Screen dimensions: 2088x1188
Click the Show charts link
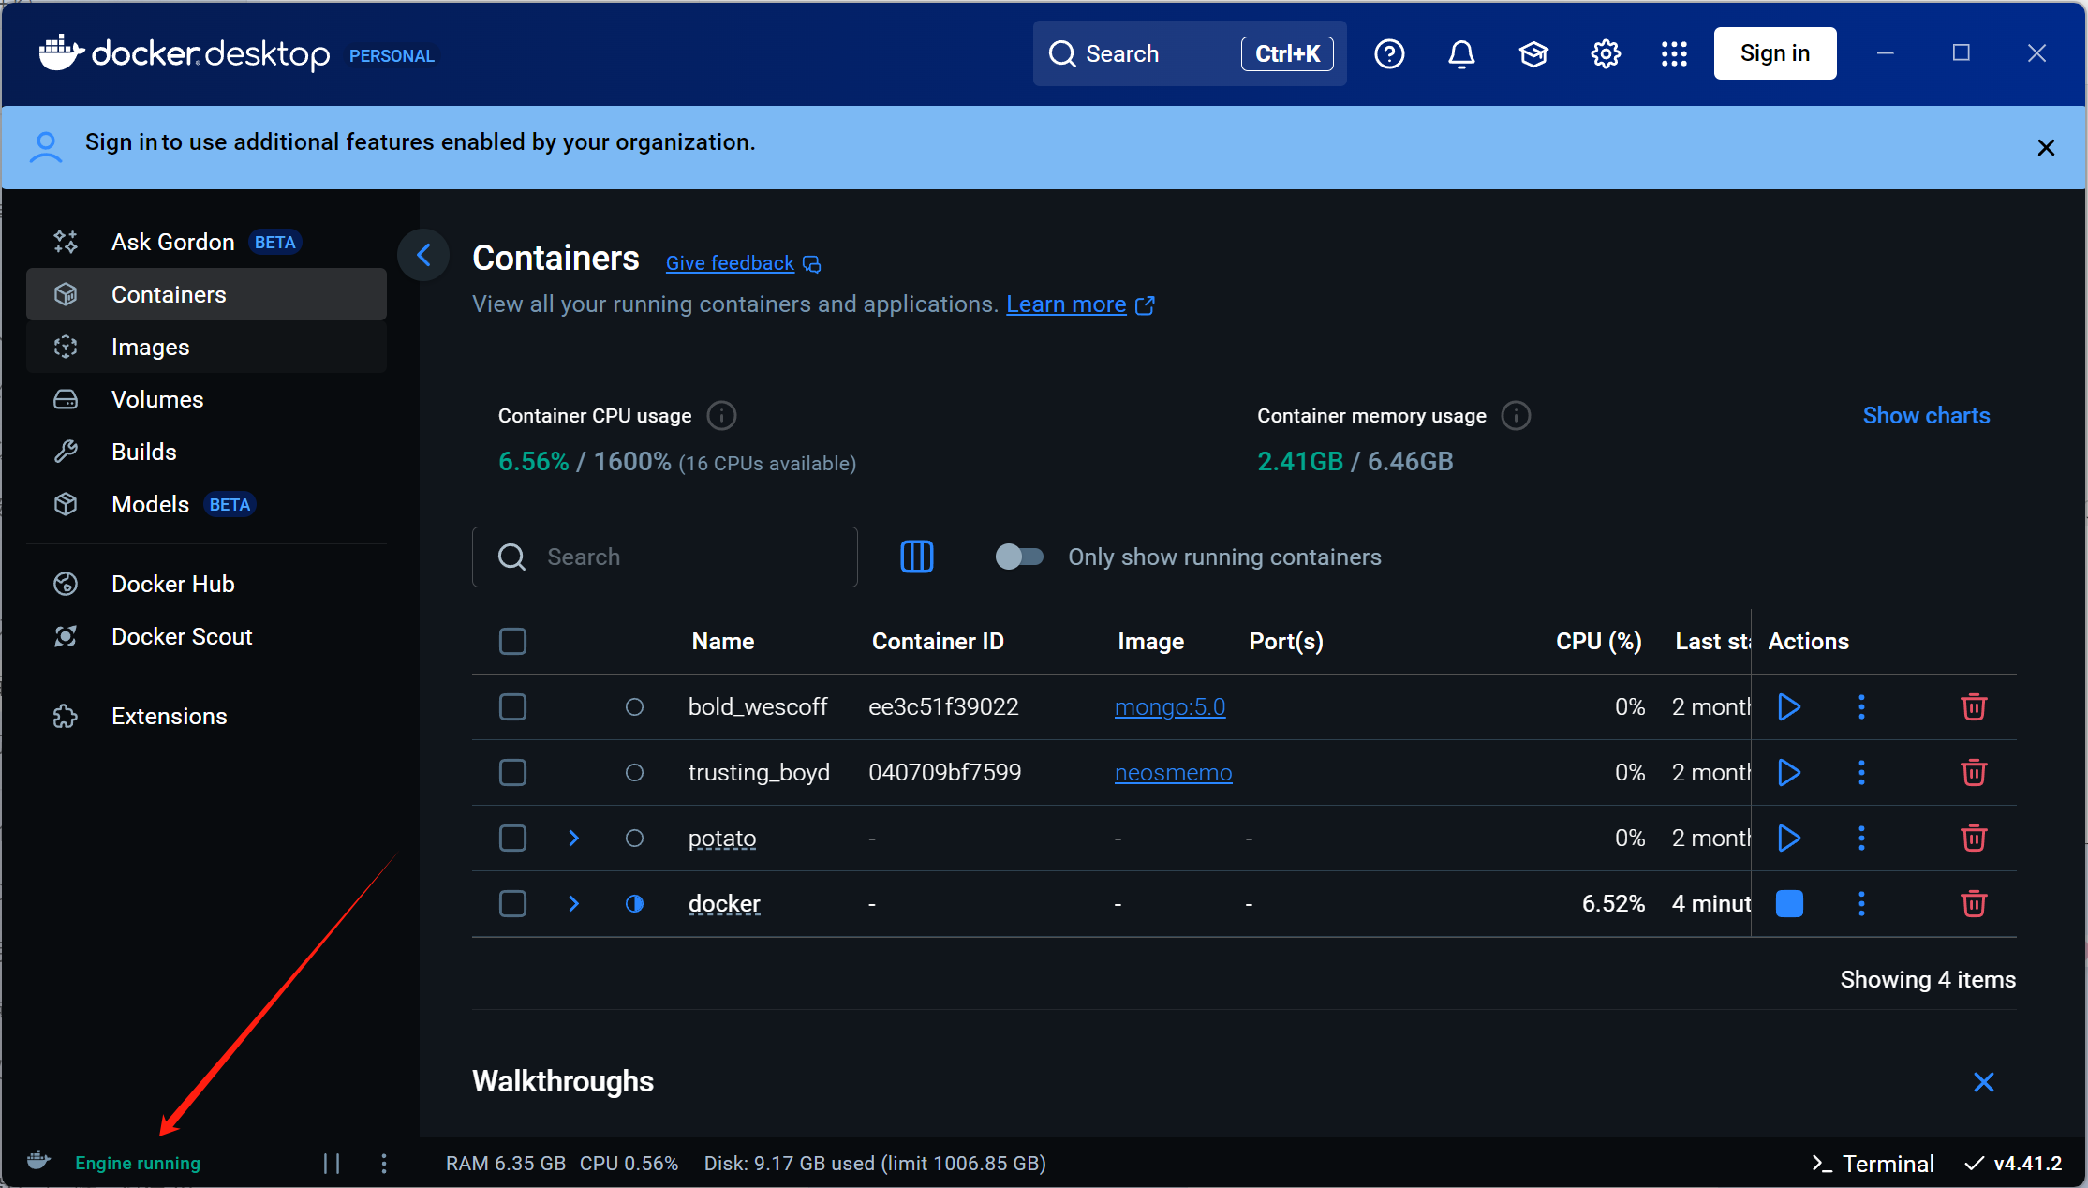[x=1926, y=415]
